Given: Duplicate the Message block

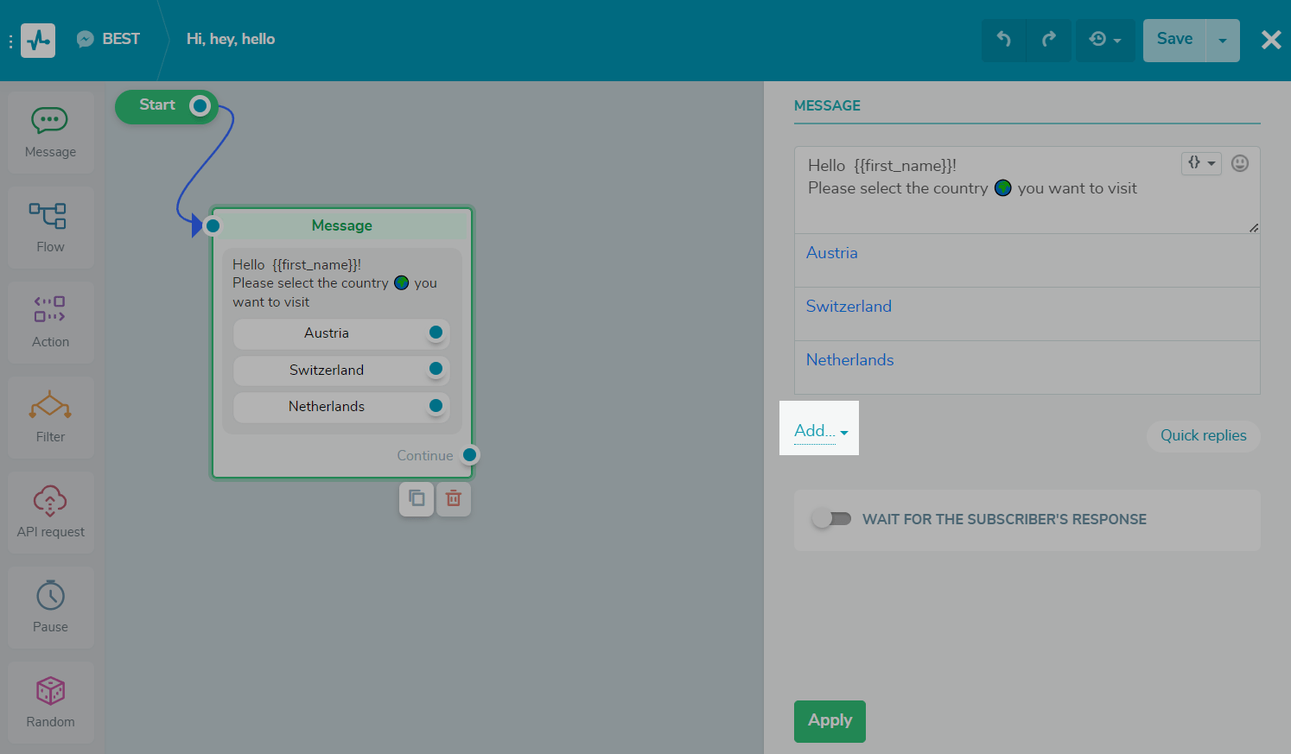Looking at the screenshot, I should point(417,498).
